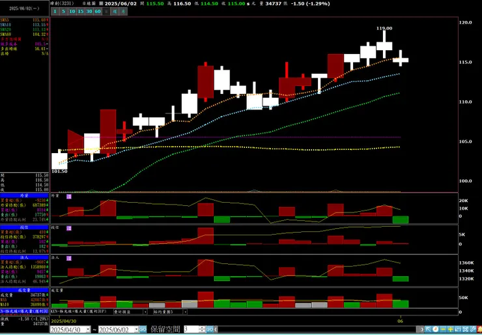The height and width of the screenshot is (335, 482).
Task: Click the clock icon in bottom toolbar
Action: pos(436,329)
